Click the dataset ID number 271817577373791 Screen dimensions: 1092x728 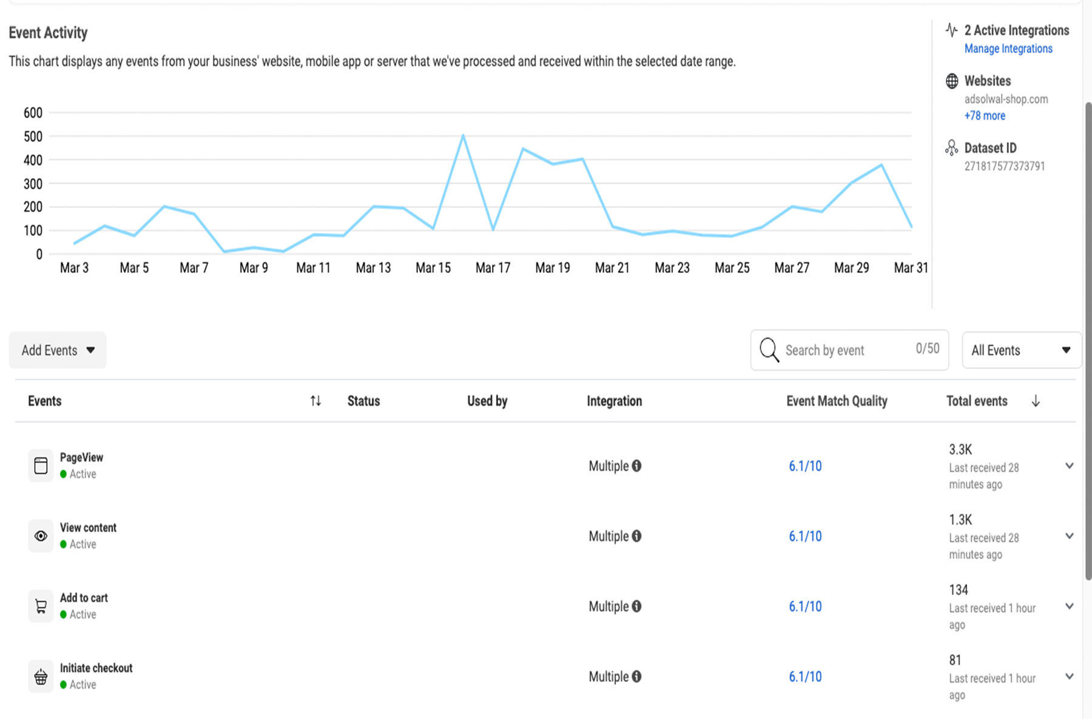pyautogui.click(x=1005, y=166)
